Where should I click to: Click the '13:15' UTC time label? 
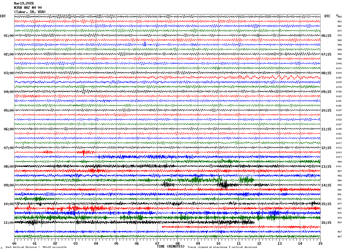click(x=326, y=167)
